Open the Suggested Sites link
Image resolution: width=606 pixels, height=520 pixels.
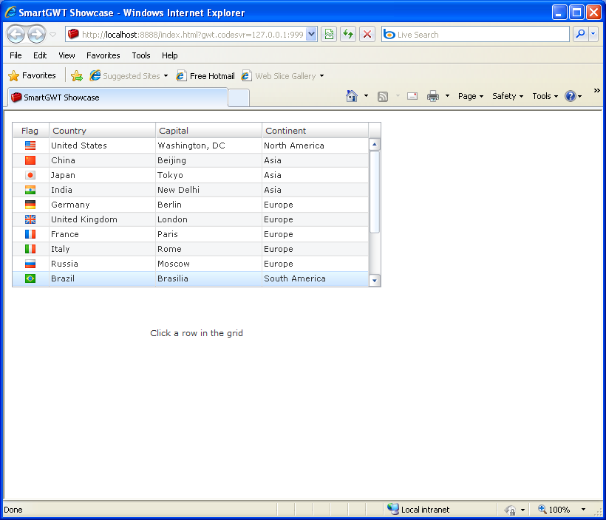point(129,76)
